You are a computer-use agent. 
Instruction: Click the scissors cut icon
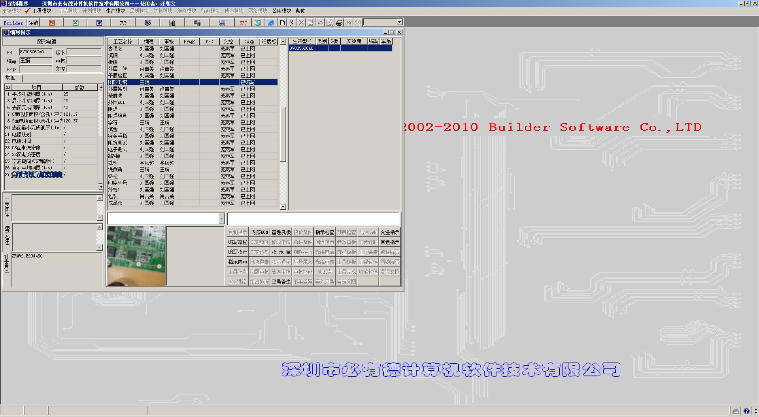[292, 23]
